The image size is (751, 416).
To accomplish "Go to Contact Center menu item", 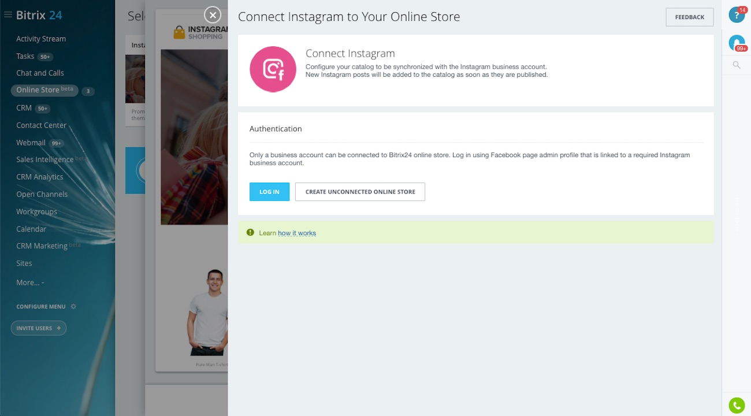I will pyautogui.click(x=41, y=125).
